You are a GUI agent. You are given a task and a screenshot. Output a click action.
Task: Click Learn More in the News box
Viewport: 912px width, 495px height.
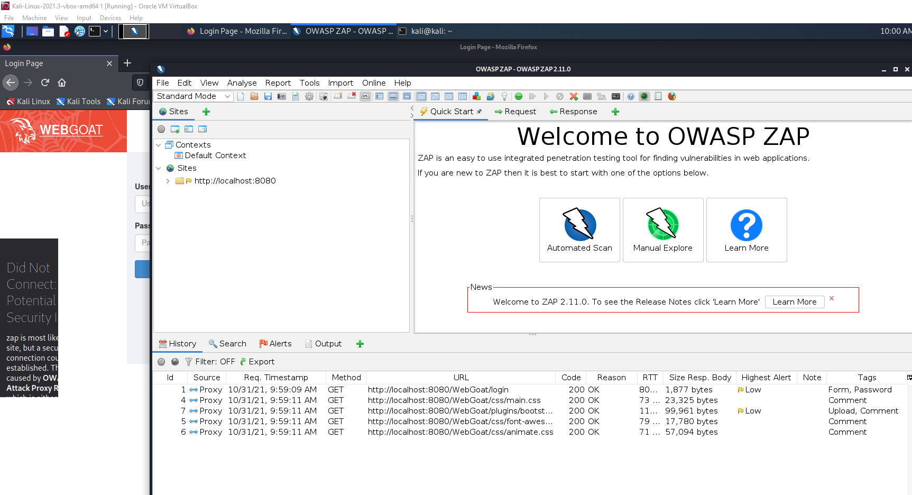pyautogui.click(x=795, y=302)
